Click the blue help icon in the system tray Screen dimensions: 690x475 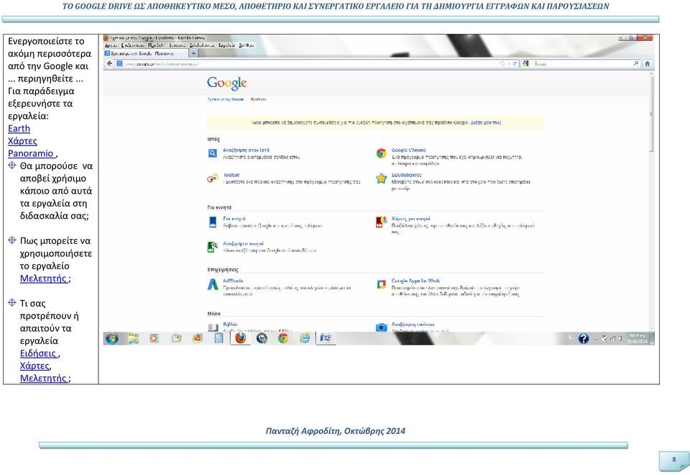pos(584,338)
